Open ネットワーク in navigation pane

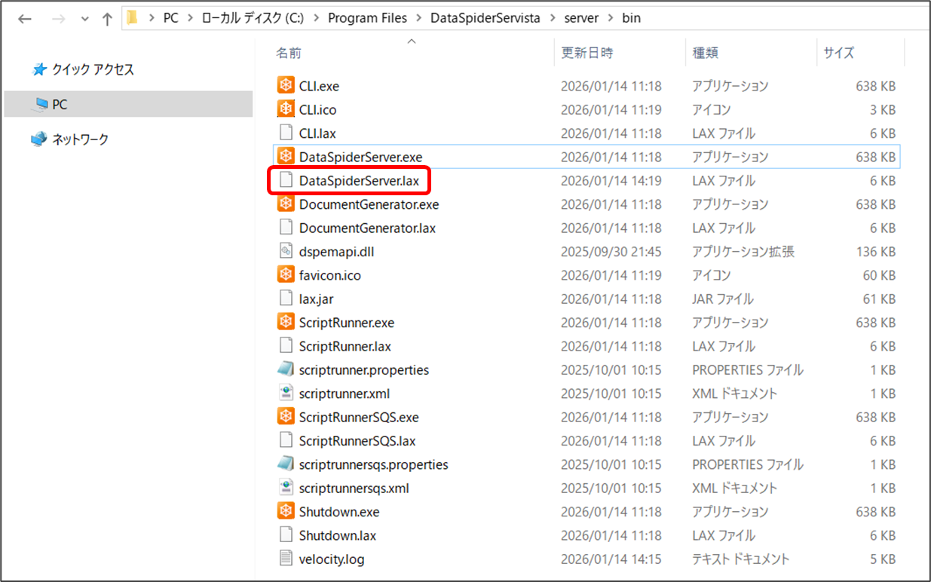click(x=80, y=139)
